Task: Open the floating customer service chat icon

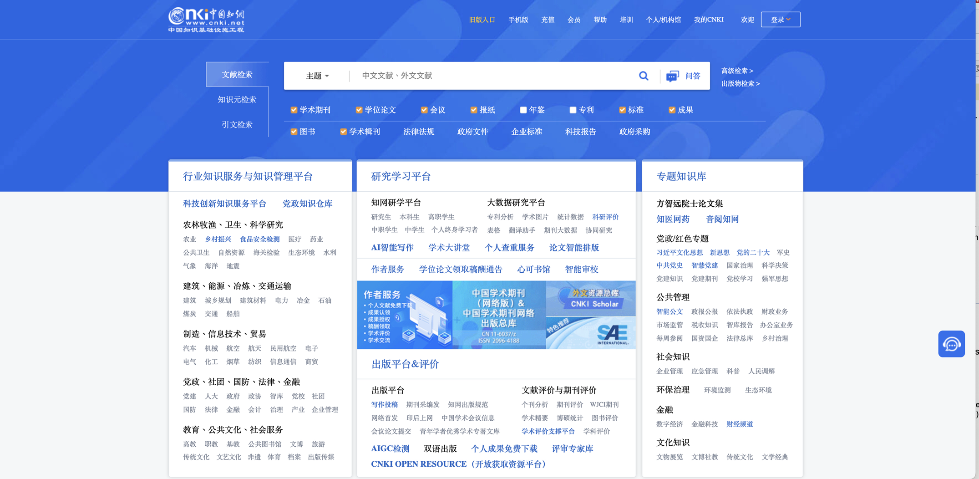Action: coord(951,344)
